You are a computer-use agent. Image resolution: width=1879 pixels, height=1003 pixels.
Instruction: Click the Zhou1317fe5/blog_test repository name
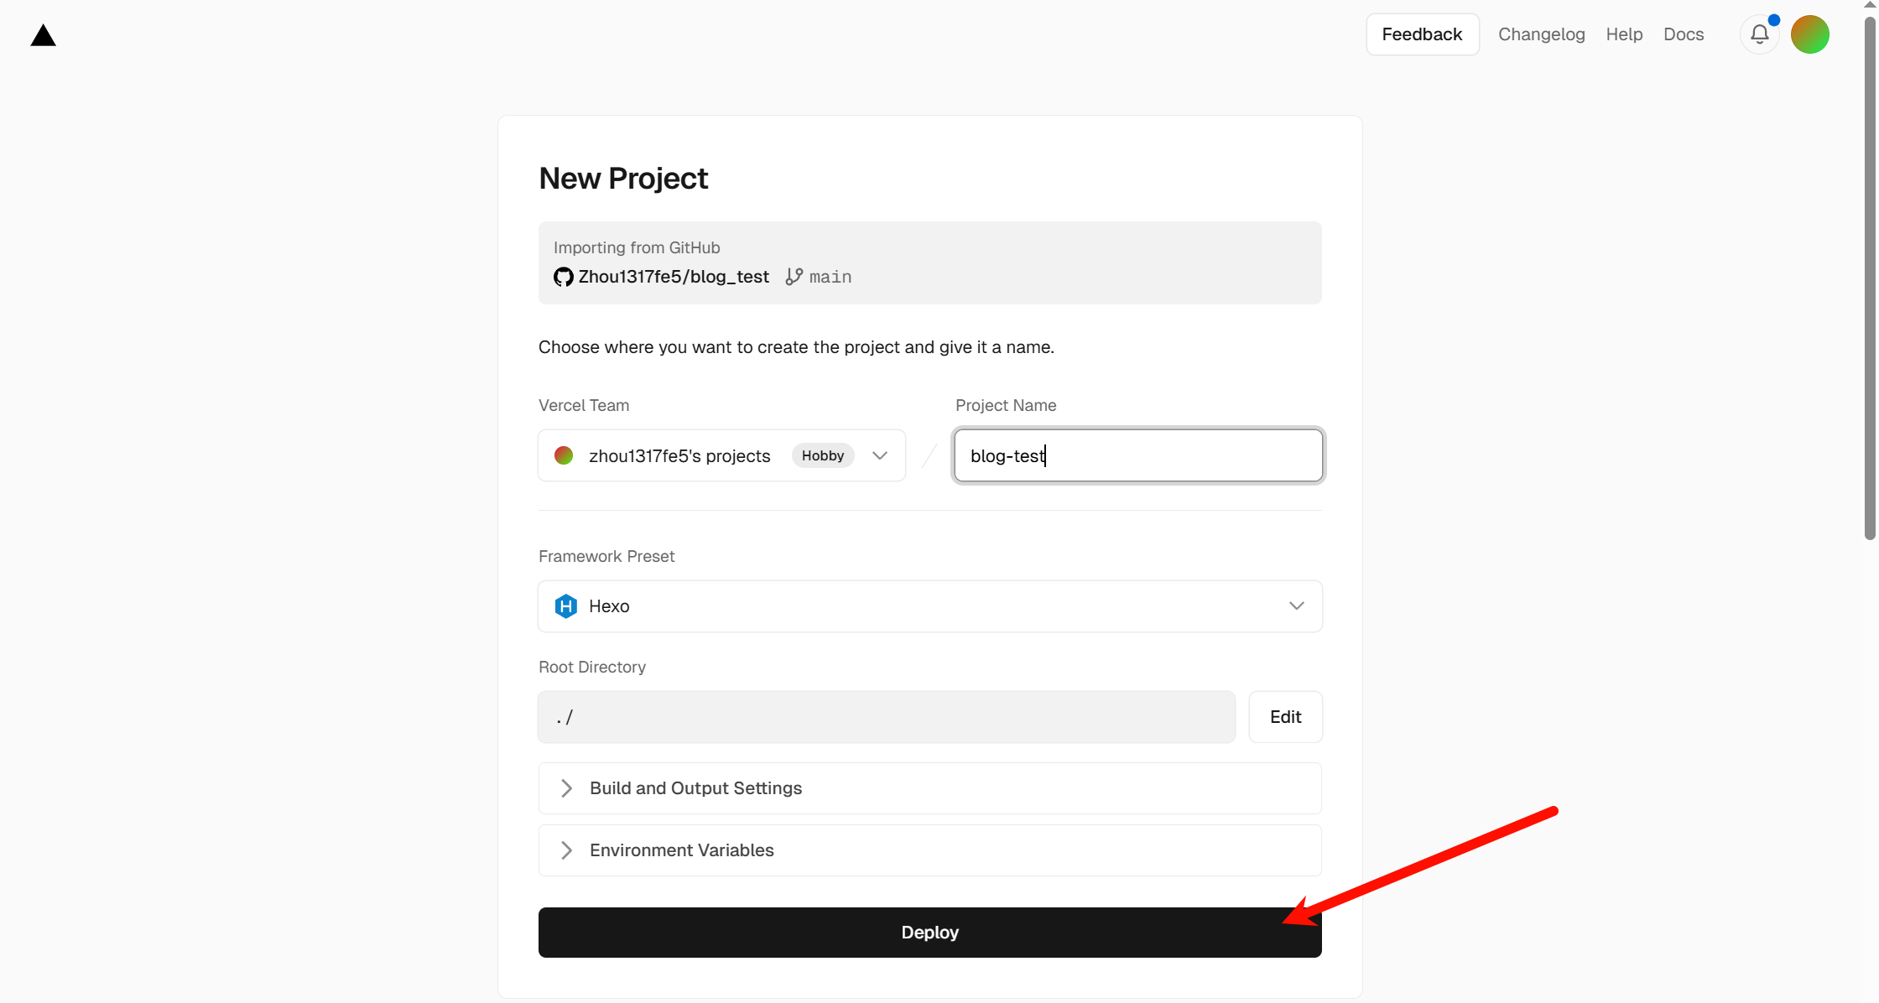(x=674, y=277)
